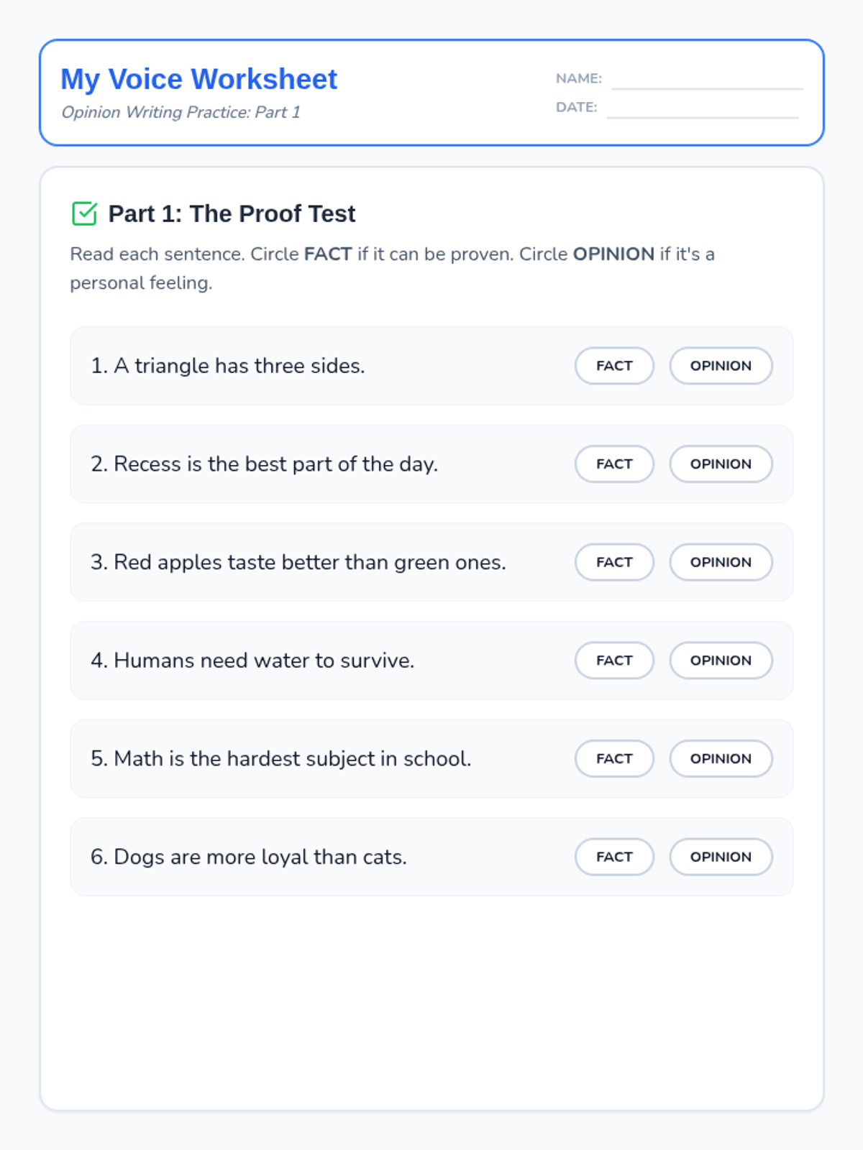This screenshot has height=1150, width=863.
Task: Click the NAME input line
Action: (707, 80)
